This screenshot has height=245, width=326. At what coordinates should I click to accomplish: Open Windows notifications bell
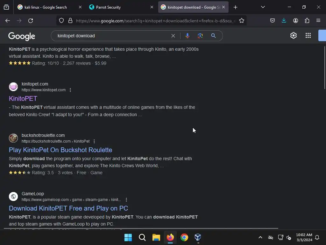pyautogui.click(x=317, y=237)
